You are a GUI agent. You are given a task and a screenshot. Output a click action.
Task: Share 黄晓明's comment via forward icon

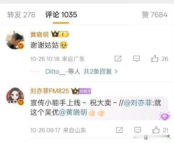118,59
